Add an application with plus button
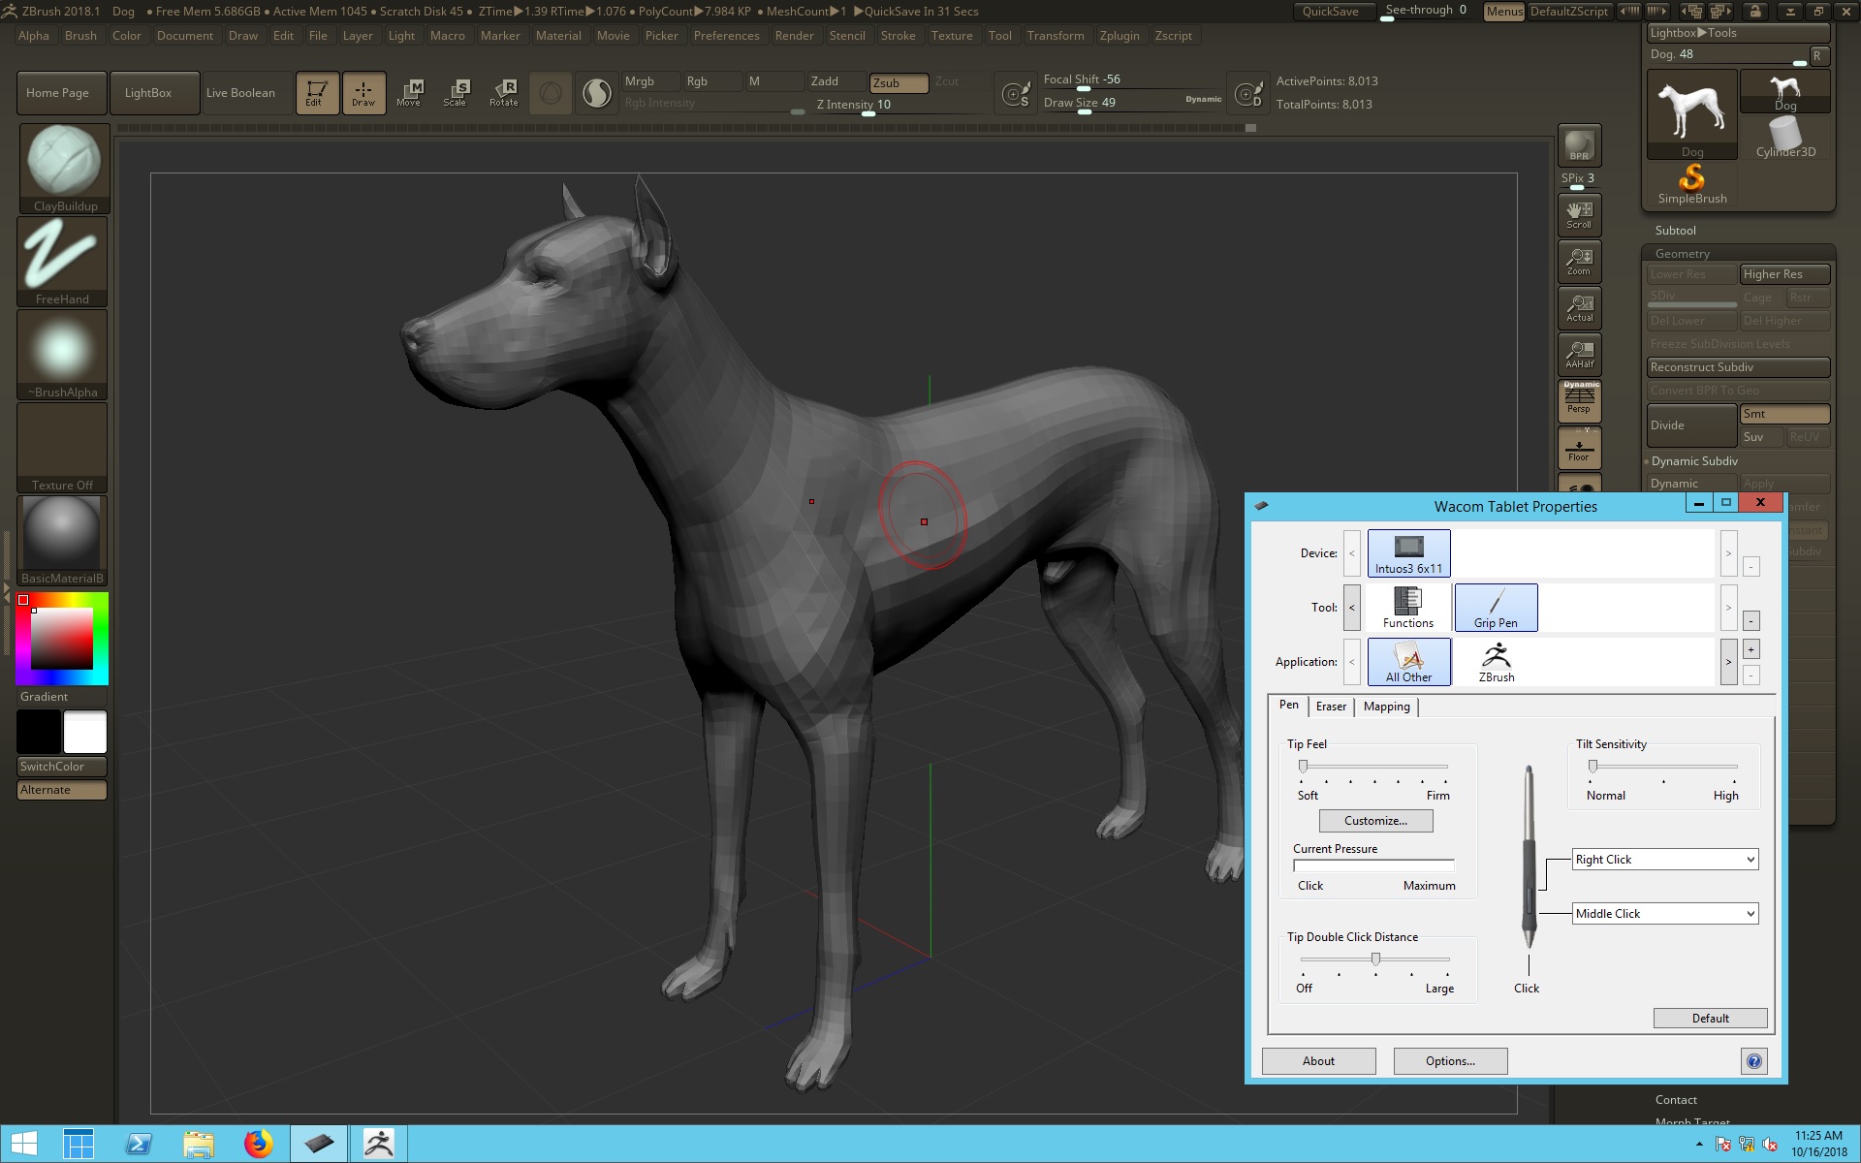Image resolution: width=1861 pixels, height=1163 pixels. (1751, 649)
